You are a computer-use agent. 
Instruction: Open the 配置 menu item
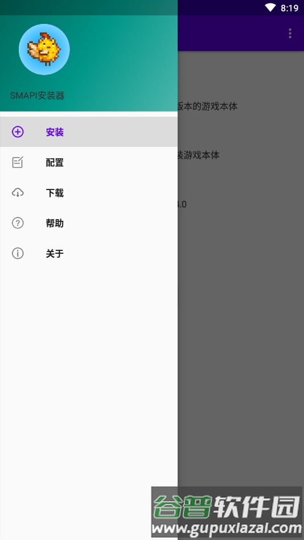click(89, 162)
